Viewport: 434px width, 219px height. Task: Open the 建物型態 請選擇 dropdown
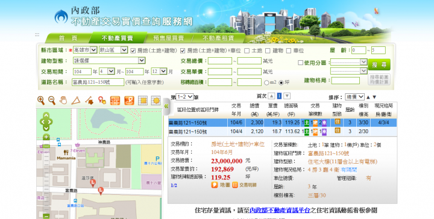[109, 61]
